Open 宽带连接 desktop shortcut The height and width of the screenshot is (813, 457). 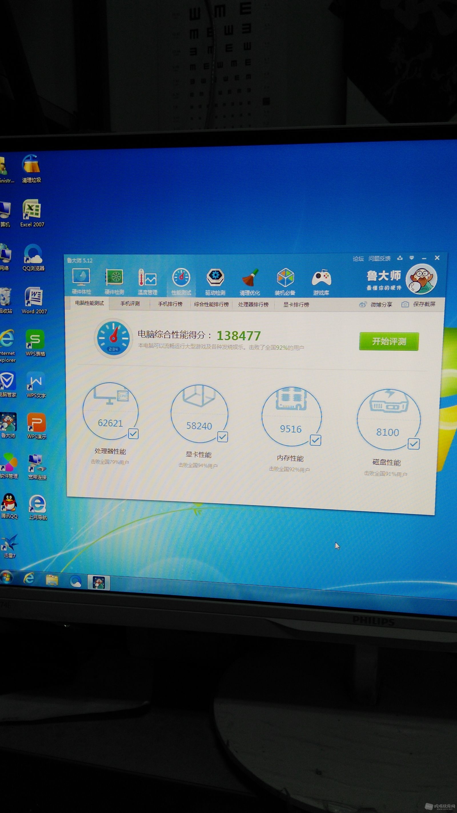tap(37, 467)
